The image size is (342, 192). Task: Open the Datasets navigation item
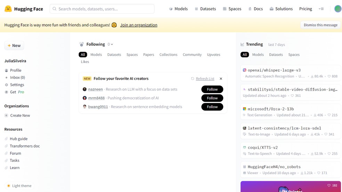coord(205,9)
